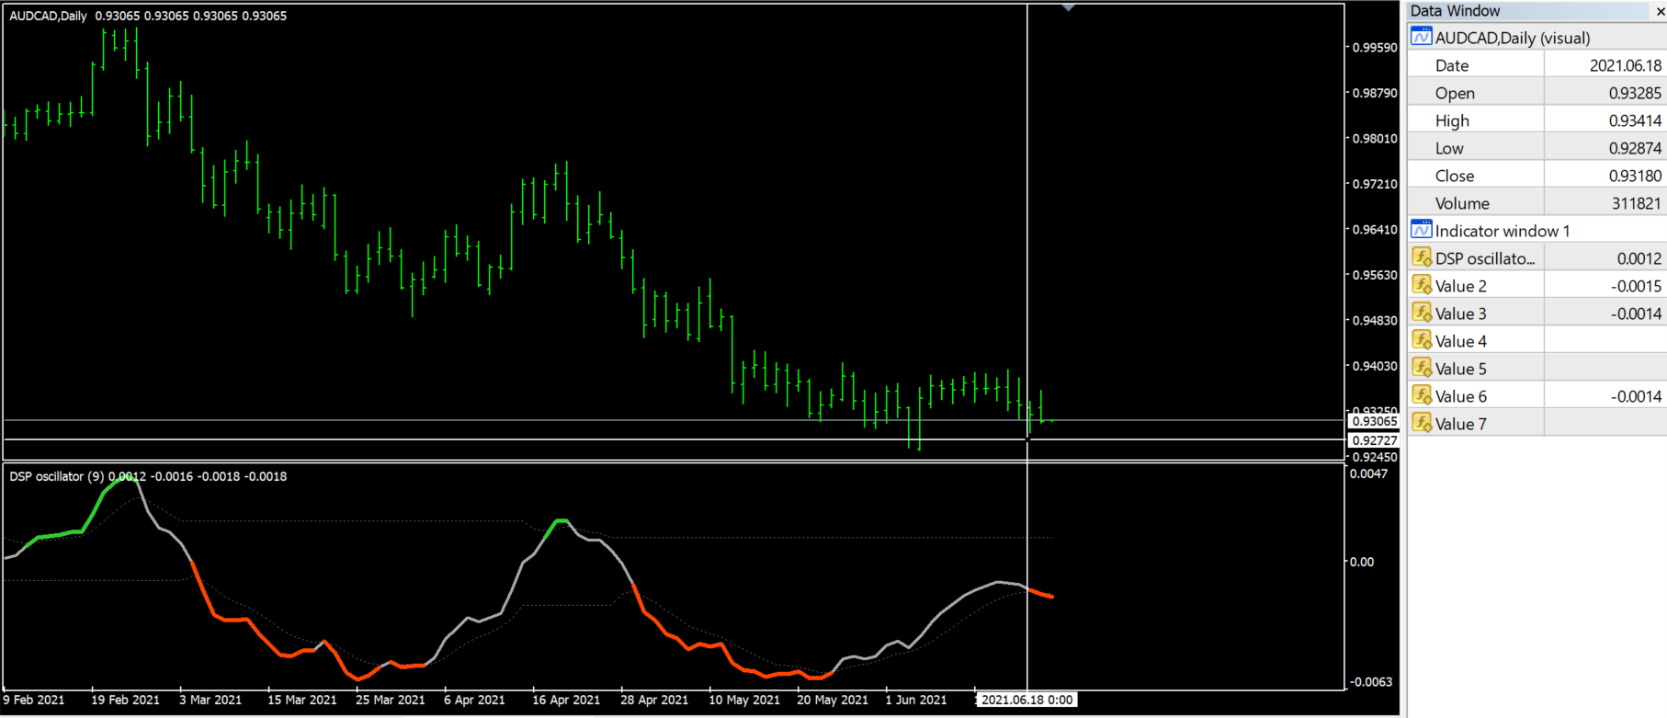This screenshot has width=1667, height=718.
Task: Click the Value 7 indicator icon
Action: [x=1422, y=423]
